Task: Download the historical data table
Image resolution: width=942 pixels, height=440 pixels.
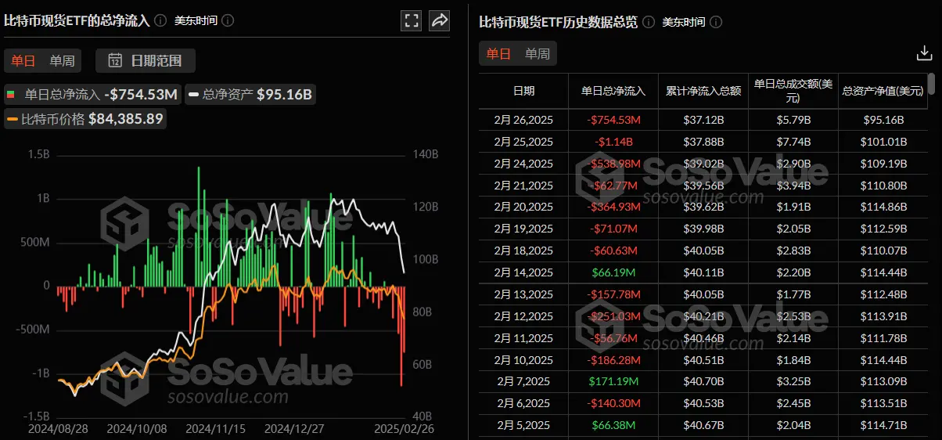Action: click(x=924, y=53)
